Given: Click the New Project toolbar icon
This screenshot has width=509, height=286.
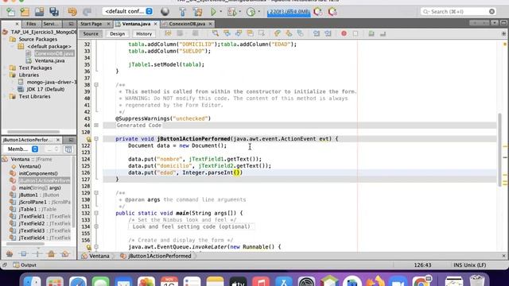Looking at the screenshot, I should pyautogui.click(x=25, y=12).
